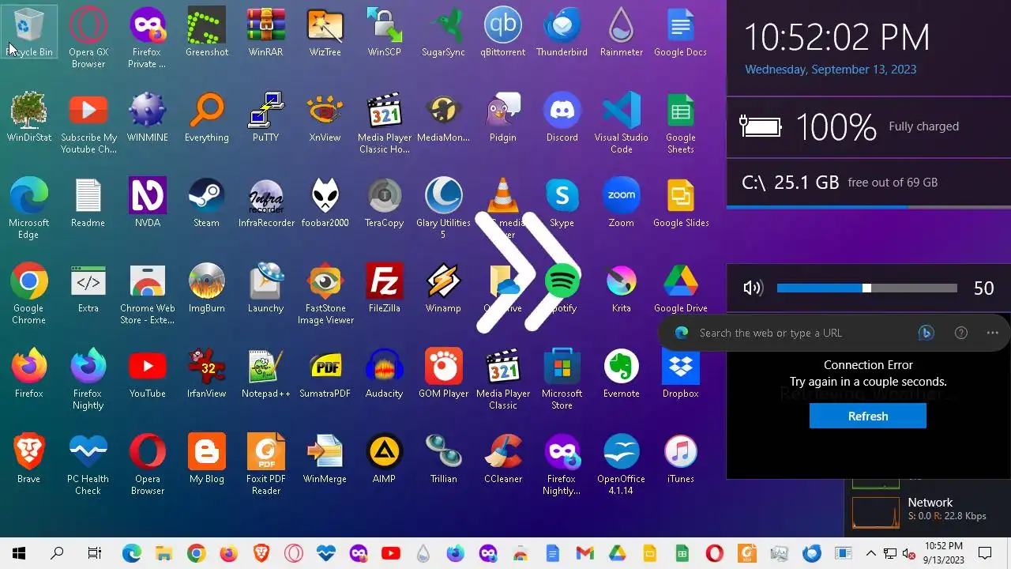The image size is (1011, 569).
Task: Open WinRAR desktop shortcut
Action: [266, 32]
